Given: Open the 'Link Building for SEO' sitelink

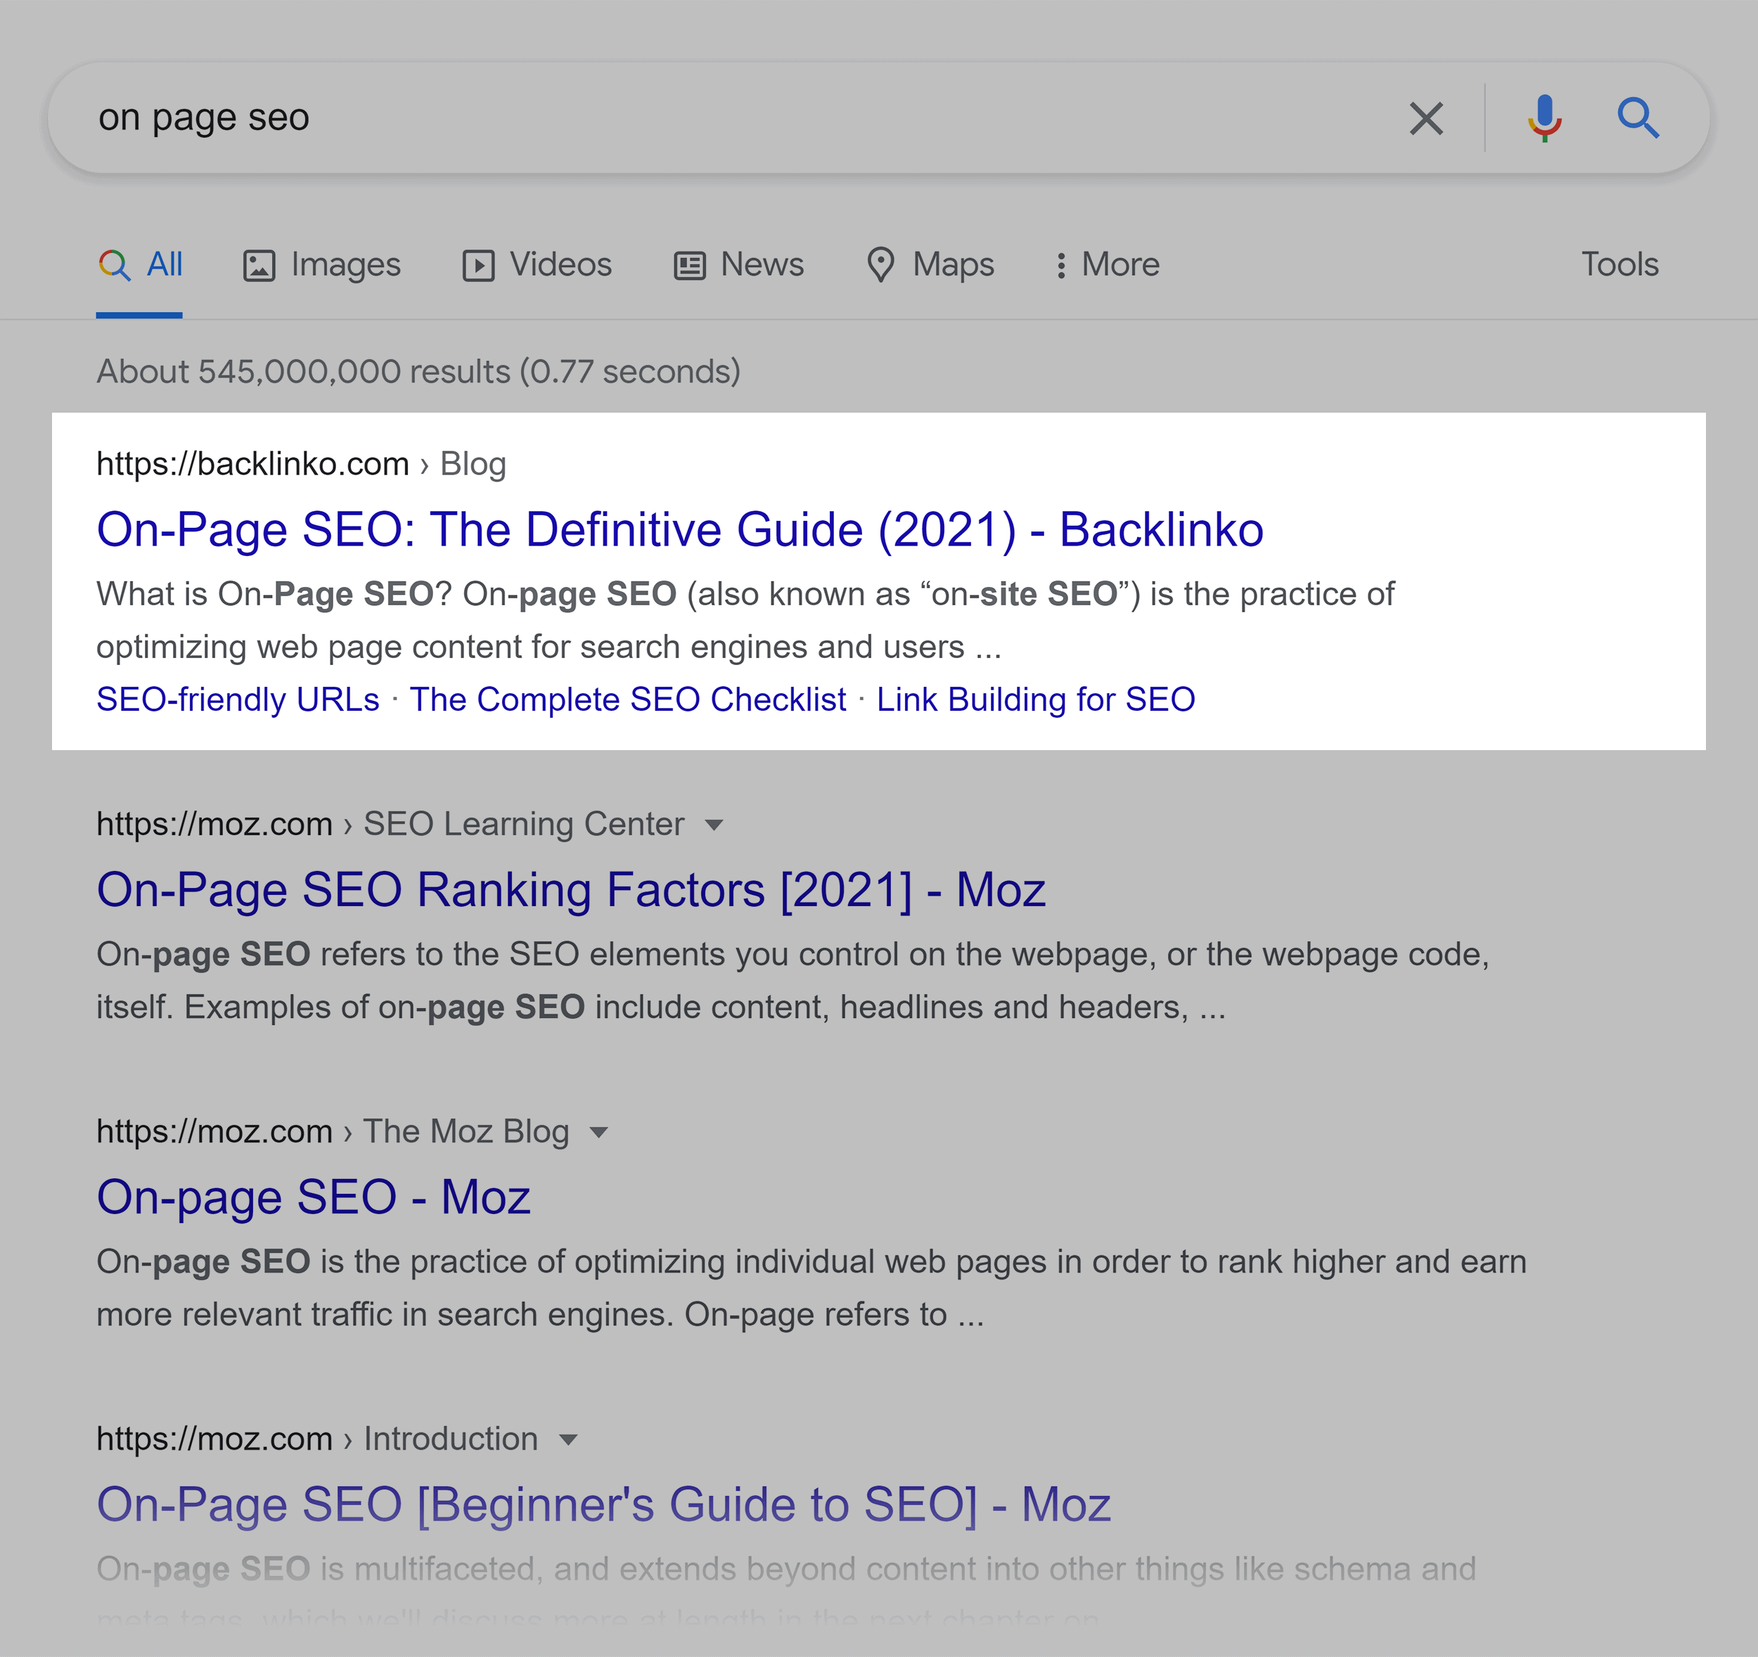Looking at the screenshot, I should (x=1036, y=699).
